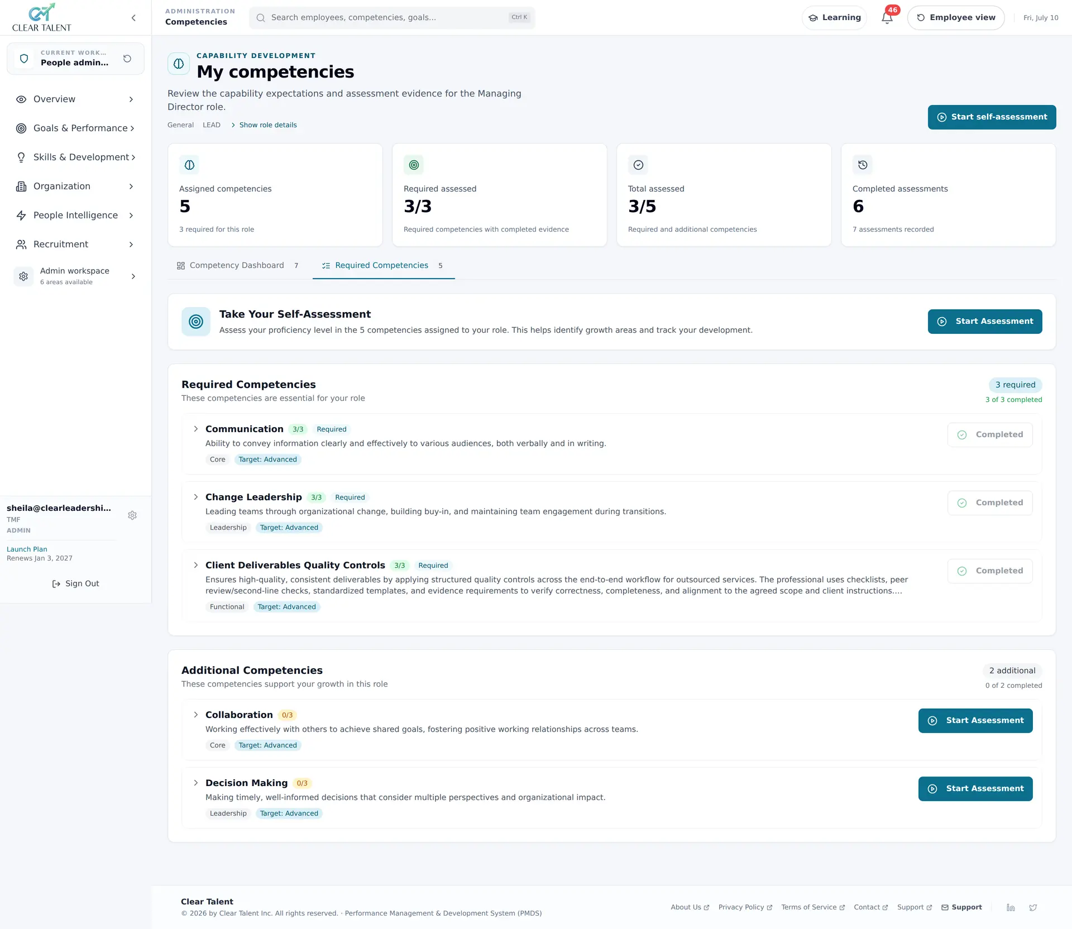Click the People Intelligence lightning icon

(21, 216)
